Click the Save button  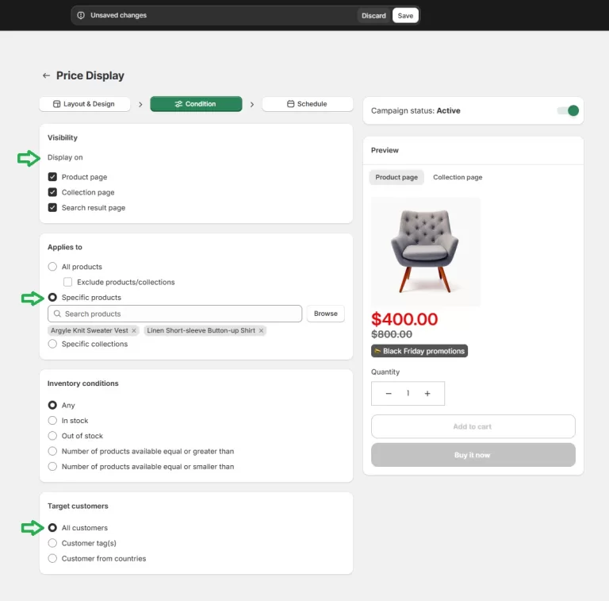coord(405,16)
